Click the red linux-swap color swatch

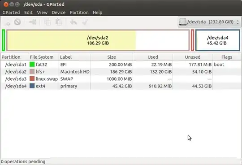click(x=32, y=79)
